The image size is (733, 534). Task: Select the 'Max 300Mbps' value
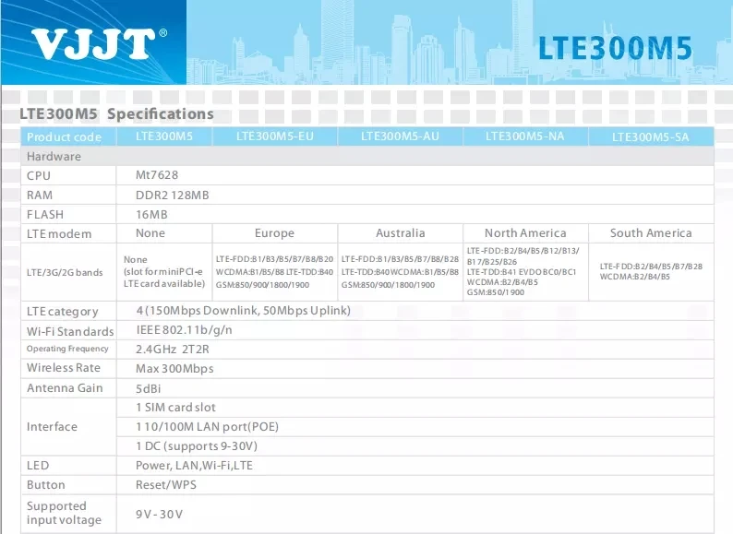[x=174, y=369]
